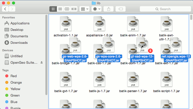Click the batik-gvt-1.7.jar file icon
This screenshot has width=193, height=109.
coord(66,80)
